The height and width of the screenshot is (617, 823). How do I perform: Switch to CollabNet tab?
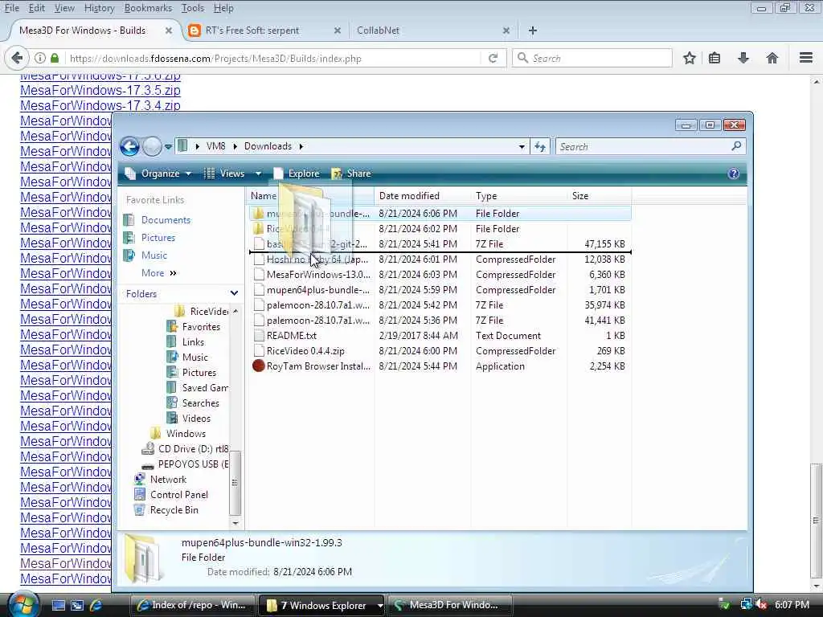click(433, 31)
